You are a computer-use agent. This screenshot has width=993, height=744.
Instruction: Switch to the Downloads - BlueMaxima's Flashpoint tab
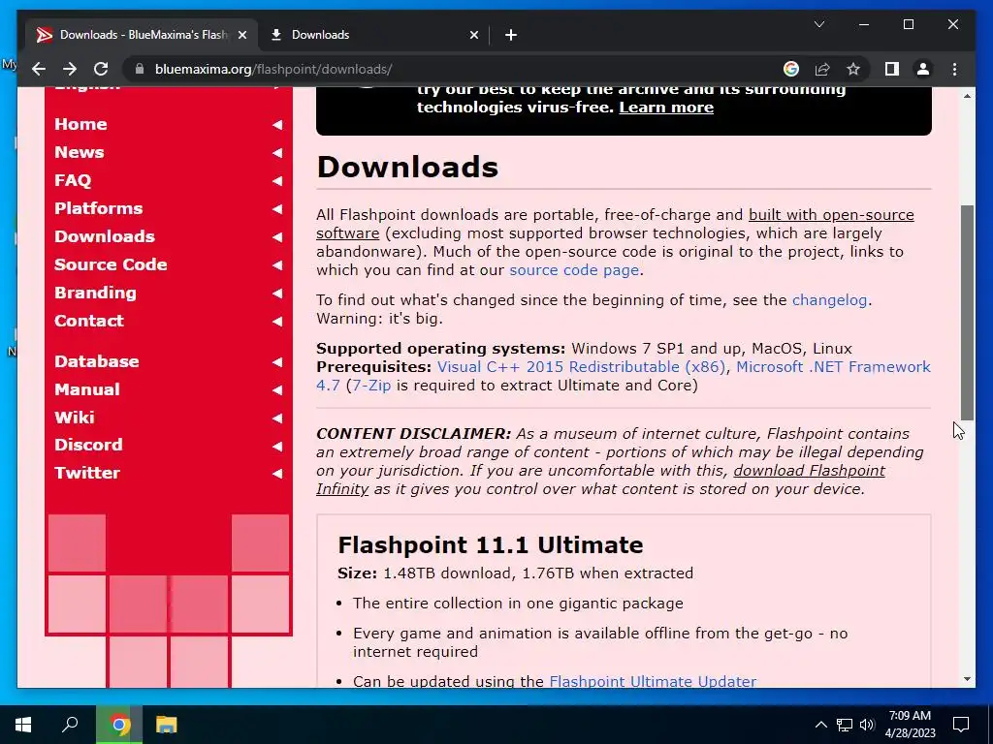click(x=142, y=35)
